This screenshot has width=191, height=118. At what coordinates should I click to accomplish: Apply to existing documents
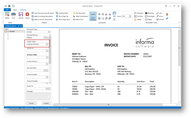pyautogui.click(x=42, y=16)
